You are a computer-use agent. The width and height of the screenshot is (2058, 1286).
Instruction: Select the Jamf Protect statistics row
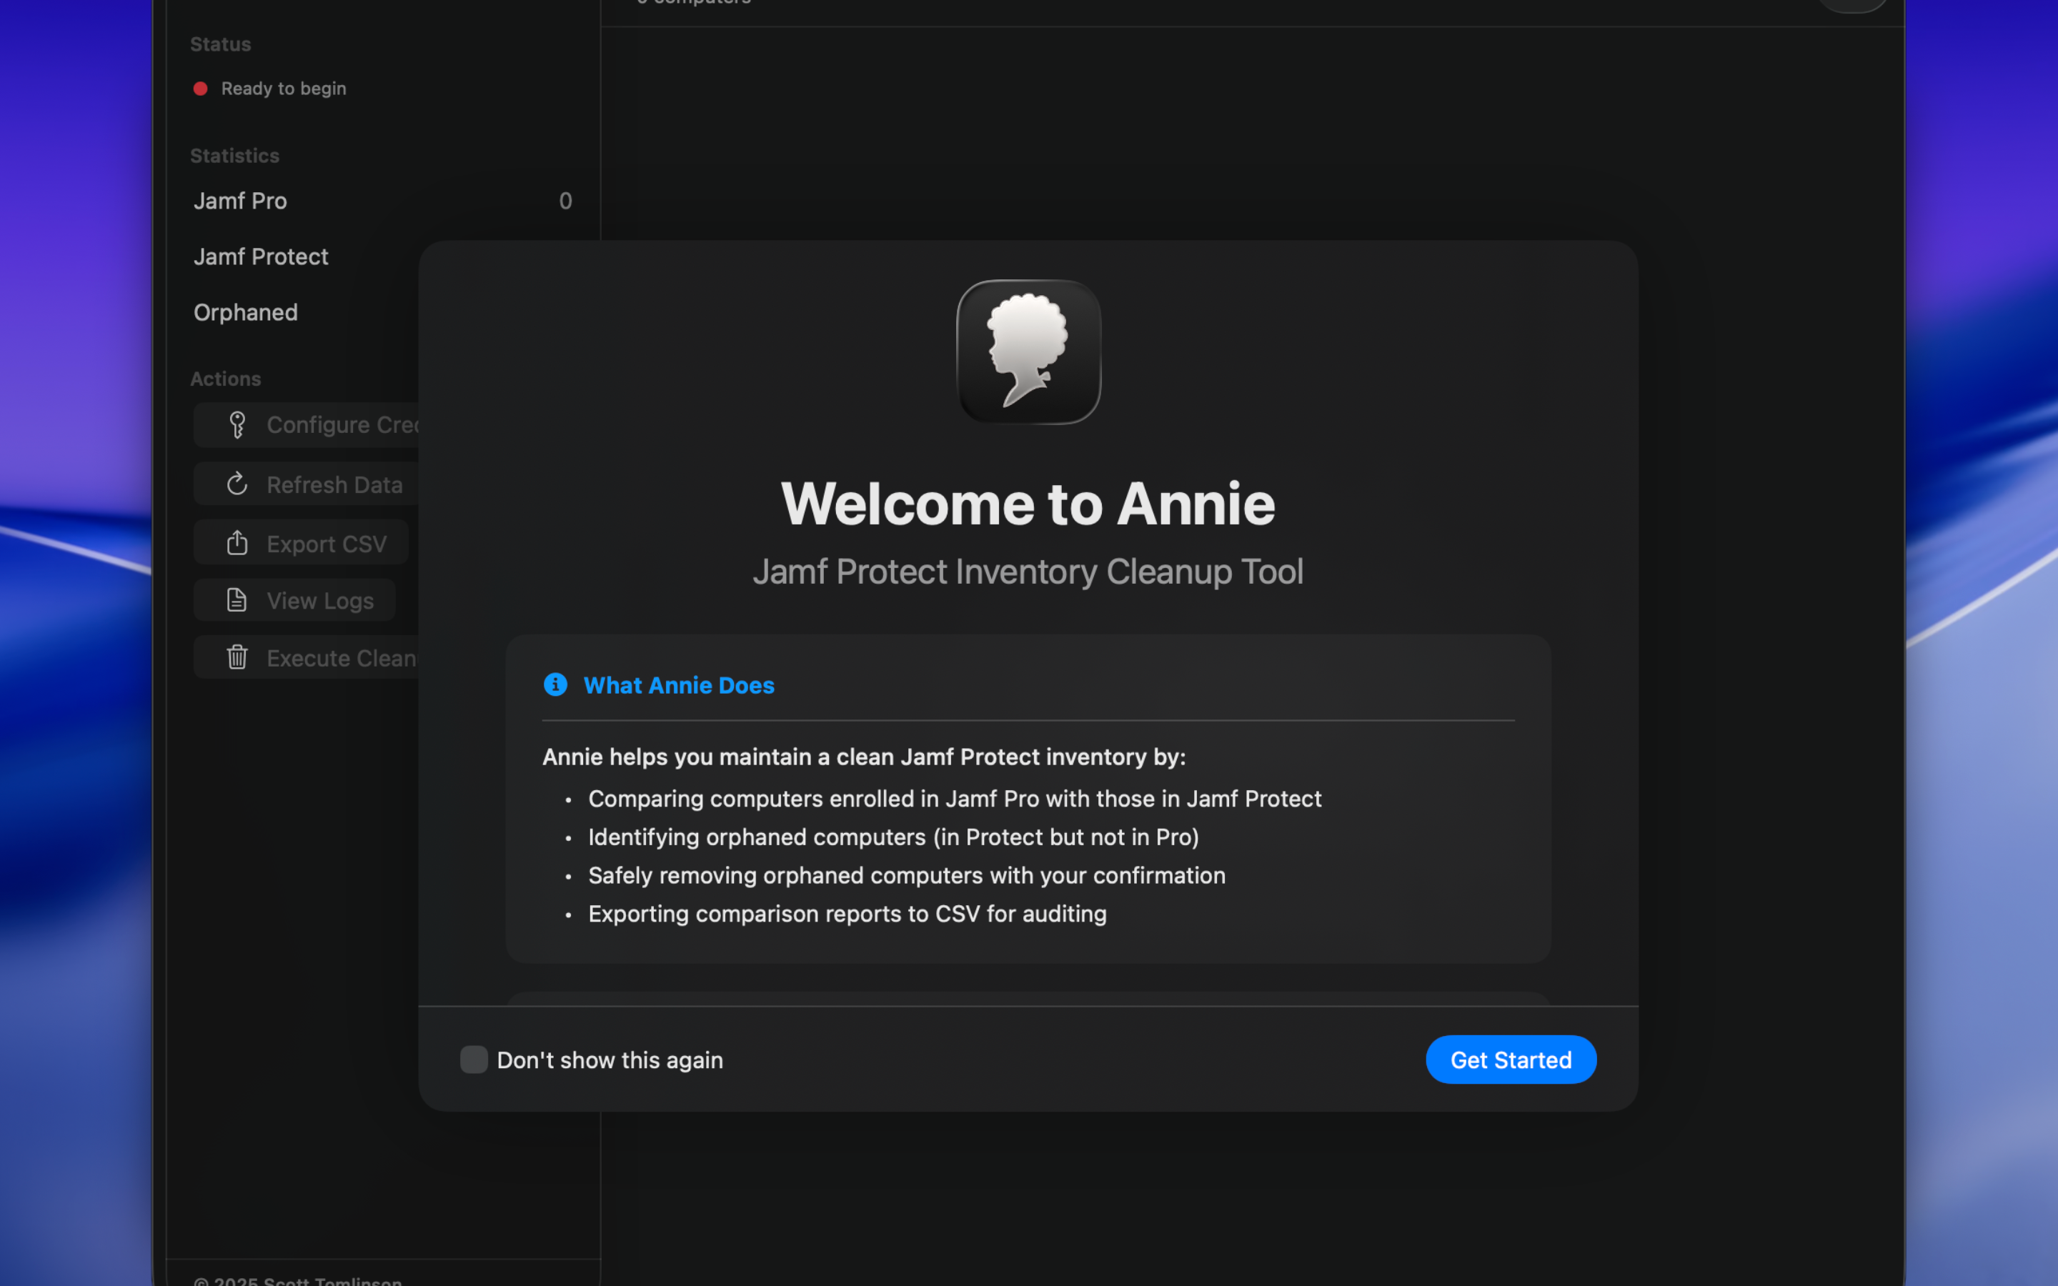261,257
